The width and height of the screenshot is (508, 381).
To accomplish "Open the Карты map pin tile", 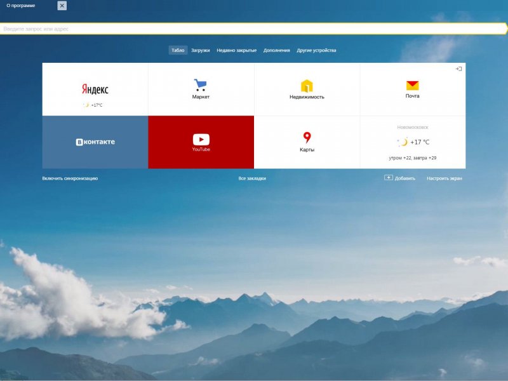I will [307, 142].
